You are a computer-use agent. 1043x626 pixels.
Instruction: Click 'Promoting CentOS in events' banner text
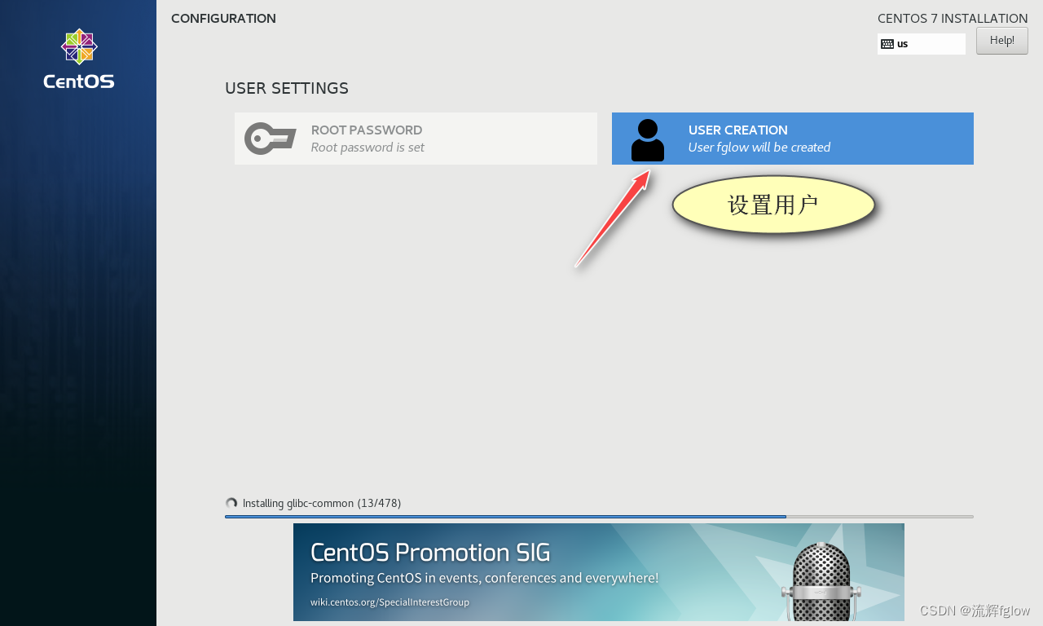pos(485,578)
